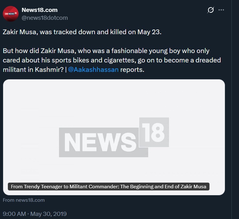Click the 'From news18.com' source label

tap(24, 200)
